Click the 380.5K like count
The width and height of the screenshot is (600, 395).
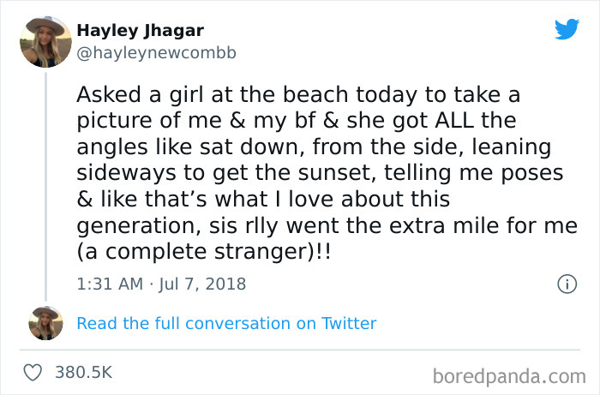click(83, 373)
